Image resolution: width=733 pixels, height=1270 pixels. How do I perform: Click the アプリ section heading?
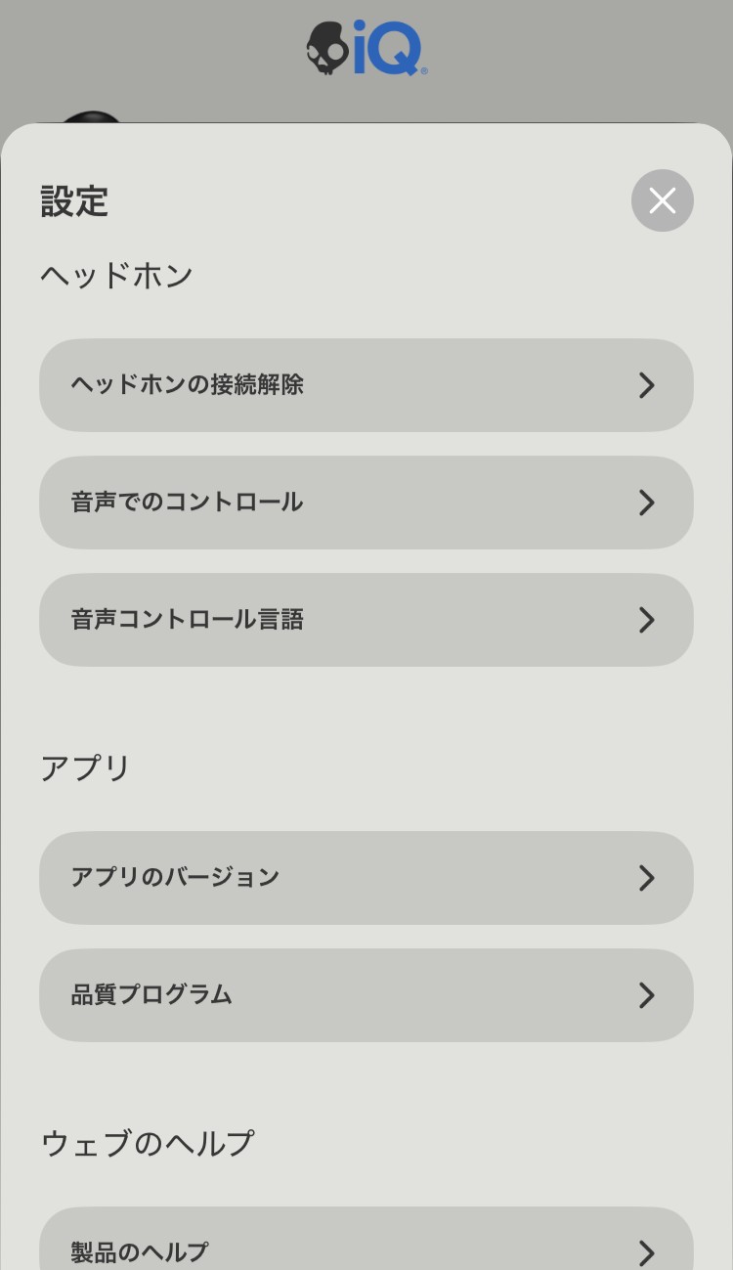[x=85, y=768]
